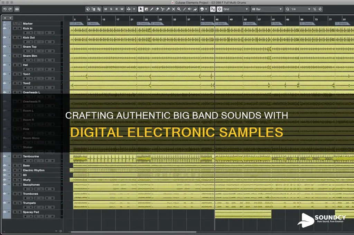The height and width of the screenshot is (235, 354).
Task: Select the Tambourine track
Action: coord(31,156)
